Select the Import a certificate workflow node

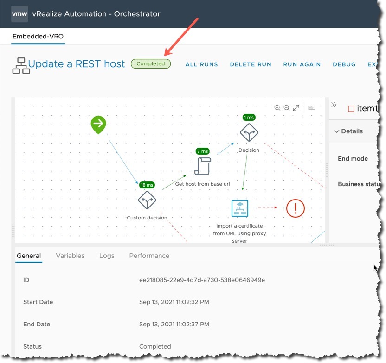tap(240, 208)
